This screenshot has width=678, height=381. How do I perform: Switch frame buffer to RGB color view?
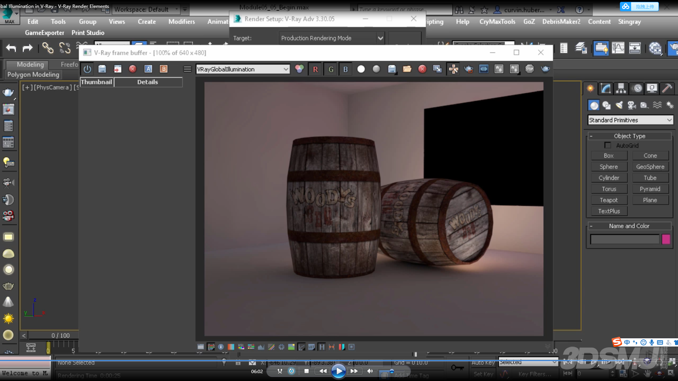tap(299, 69)
